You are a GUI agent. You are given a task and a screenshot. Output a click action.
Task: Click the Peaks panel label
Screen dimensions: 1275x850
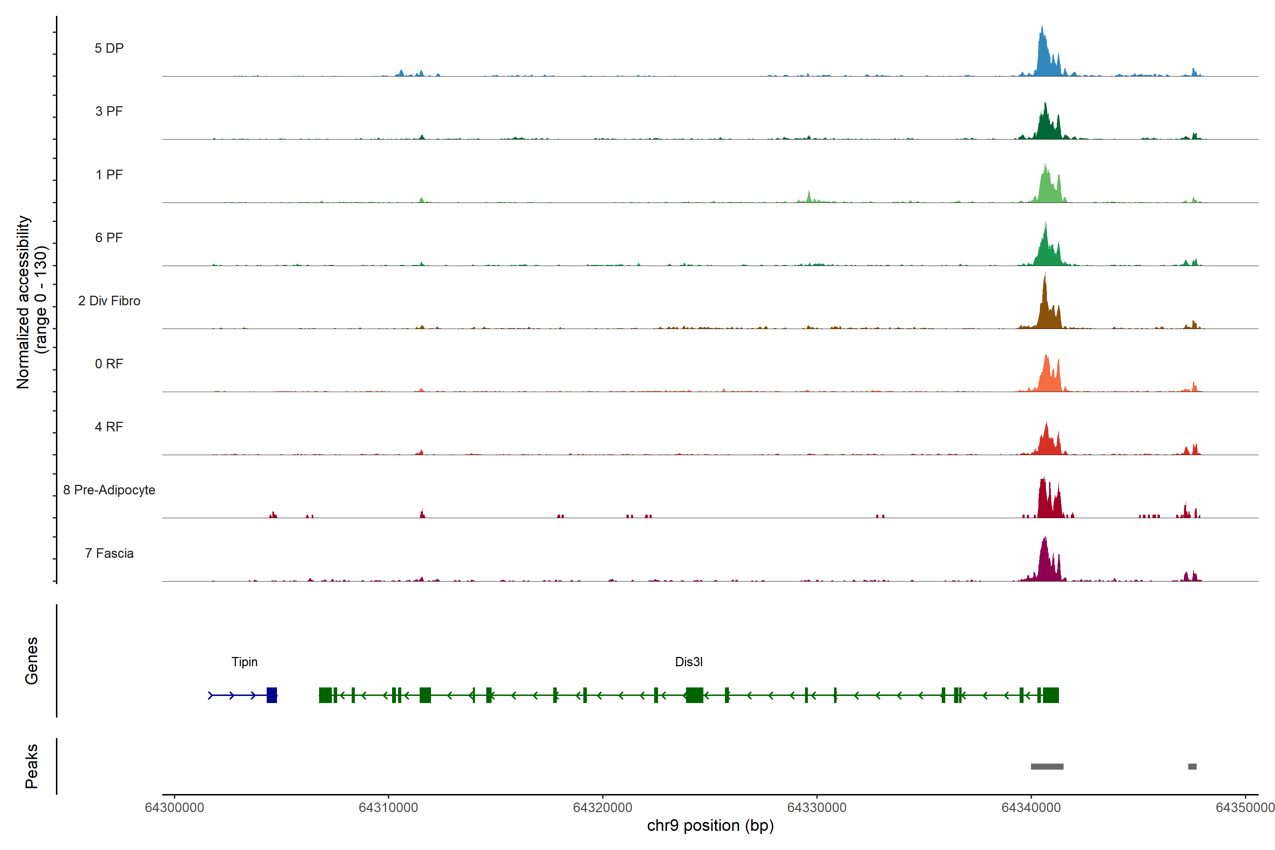pyautogui.click(x=32, y=766)
